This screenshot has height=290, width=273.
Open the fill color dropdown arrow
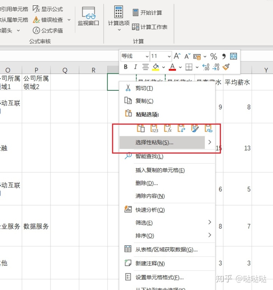(163, 67)
